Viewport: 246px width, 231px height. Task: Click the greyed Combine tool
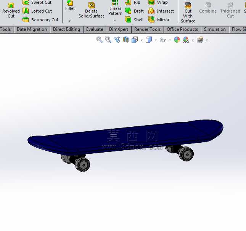click(208, 8)
